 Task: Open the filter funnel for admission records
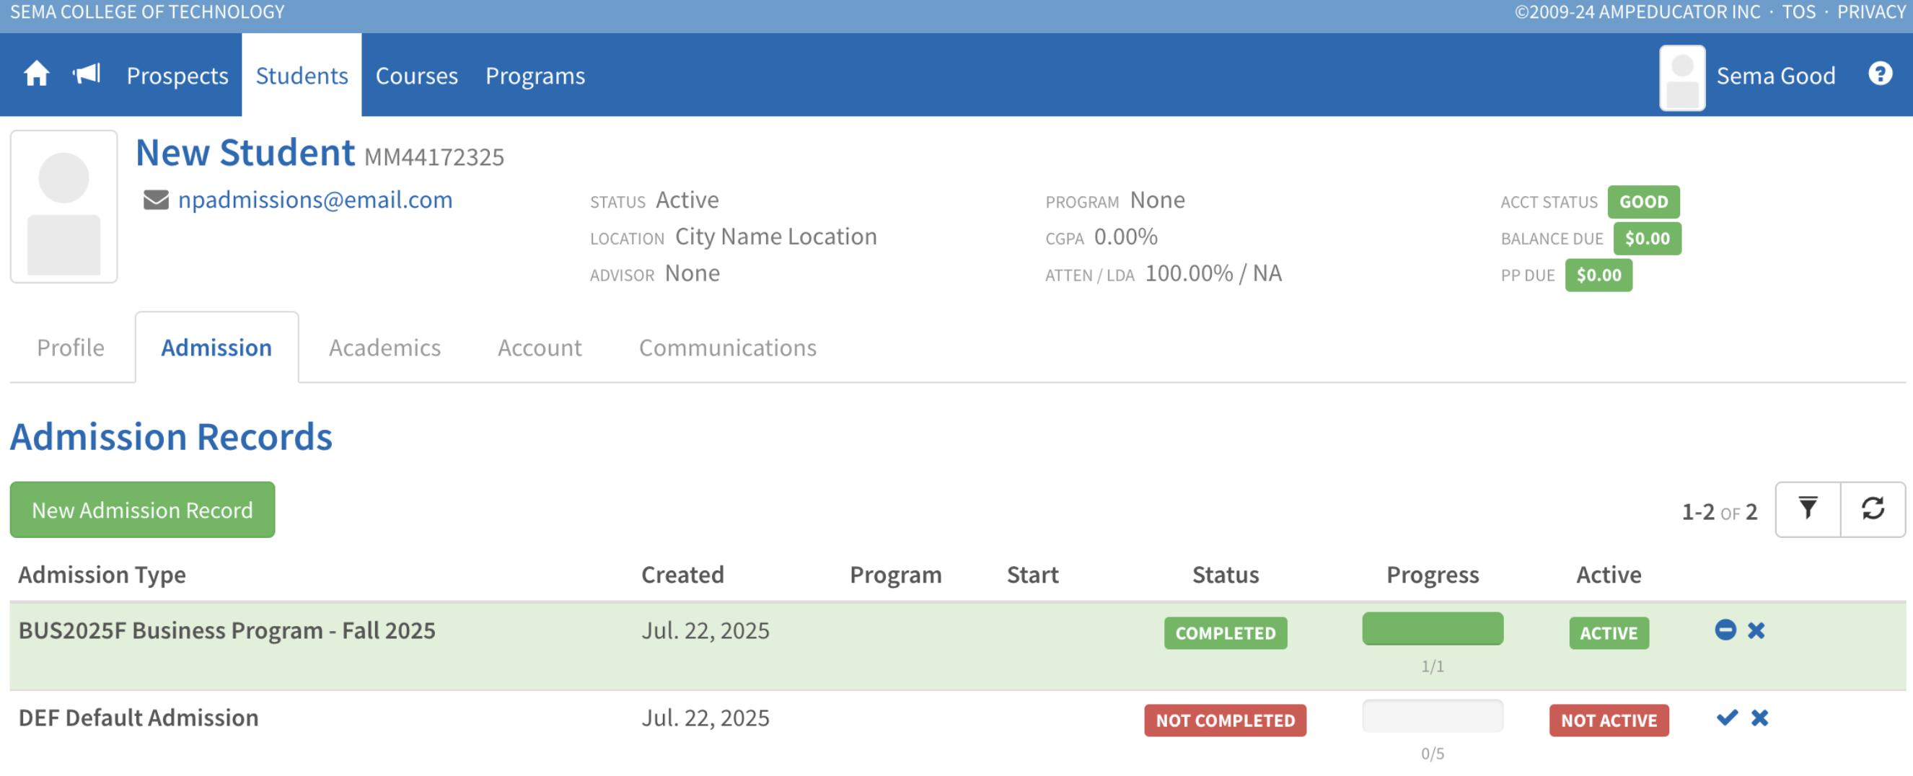[1808, 509]
